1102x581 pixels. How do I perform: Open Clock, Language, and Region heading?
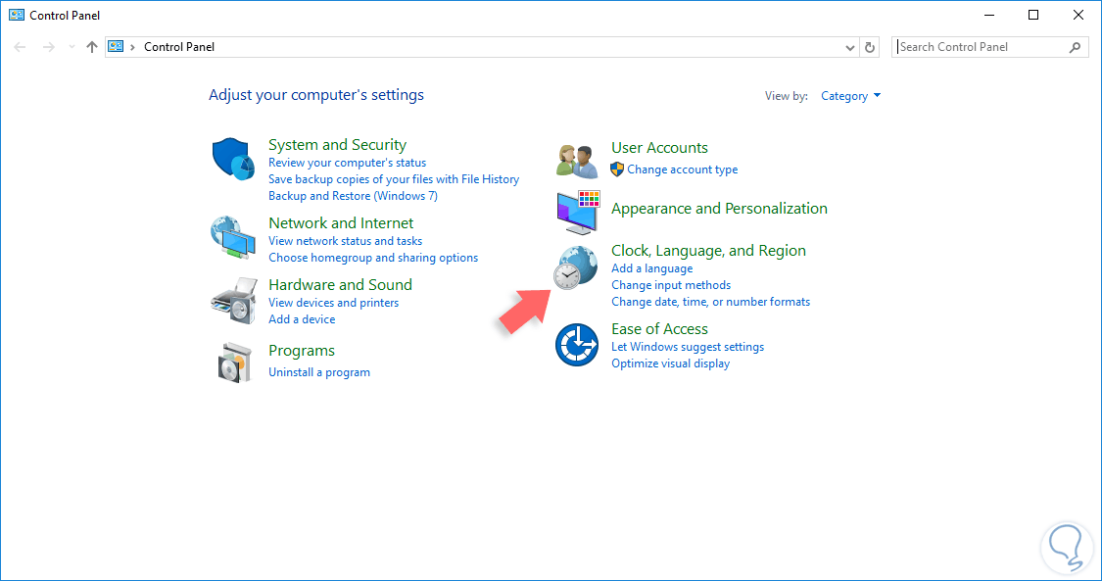click(708, 251)
